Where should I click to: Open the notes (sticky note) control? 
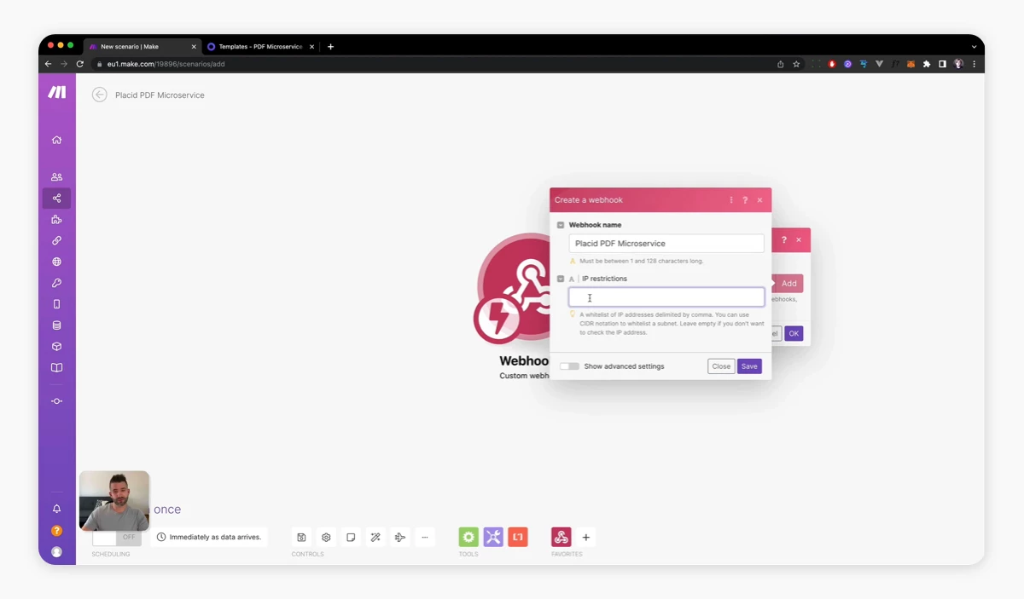pos(351,538)
